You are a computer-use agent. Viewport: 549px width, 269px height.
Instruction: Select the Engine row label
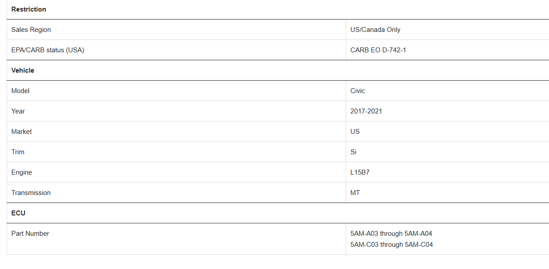22,172
